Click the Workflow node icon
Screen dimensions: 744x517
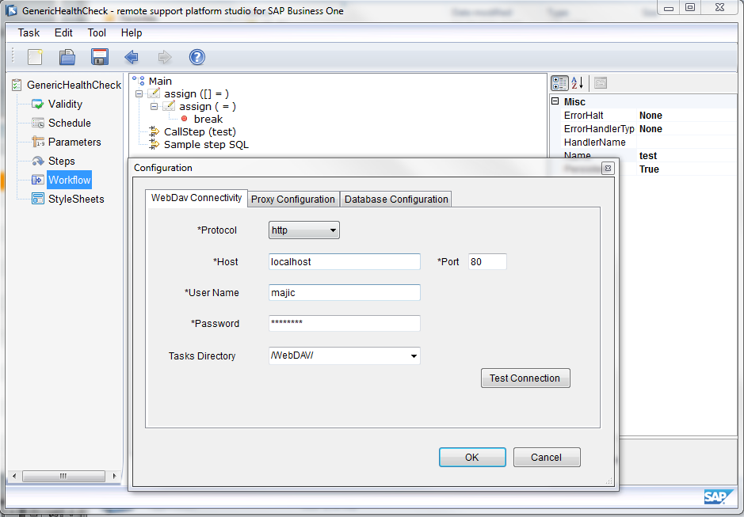click(38, 180)
